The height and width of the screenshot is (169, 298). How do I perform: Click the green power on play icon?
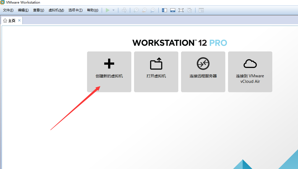point(108,10)
